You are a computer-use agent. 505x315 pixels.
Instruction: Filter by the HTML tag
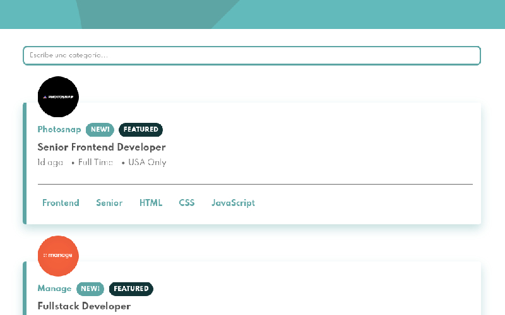tap(151, 203)
